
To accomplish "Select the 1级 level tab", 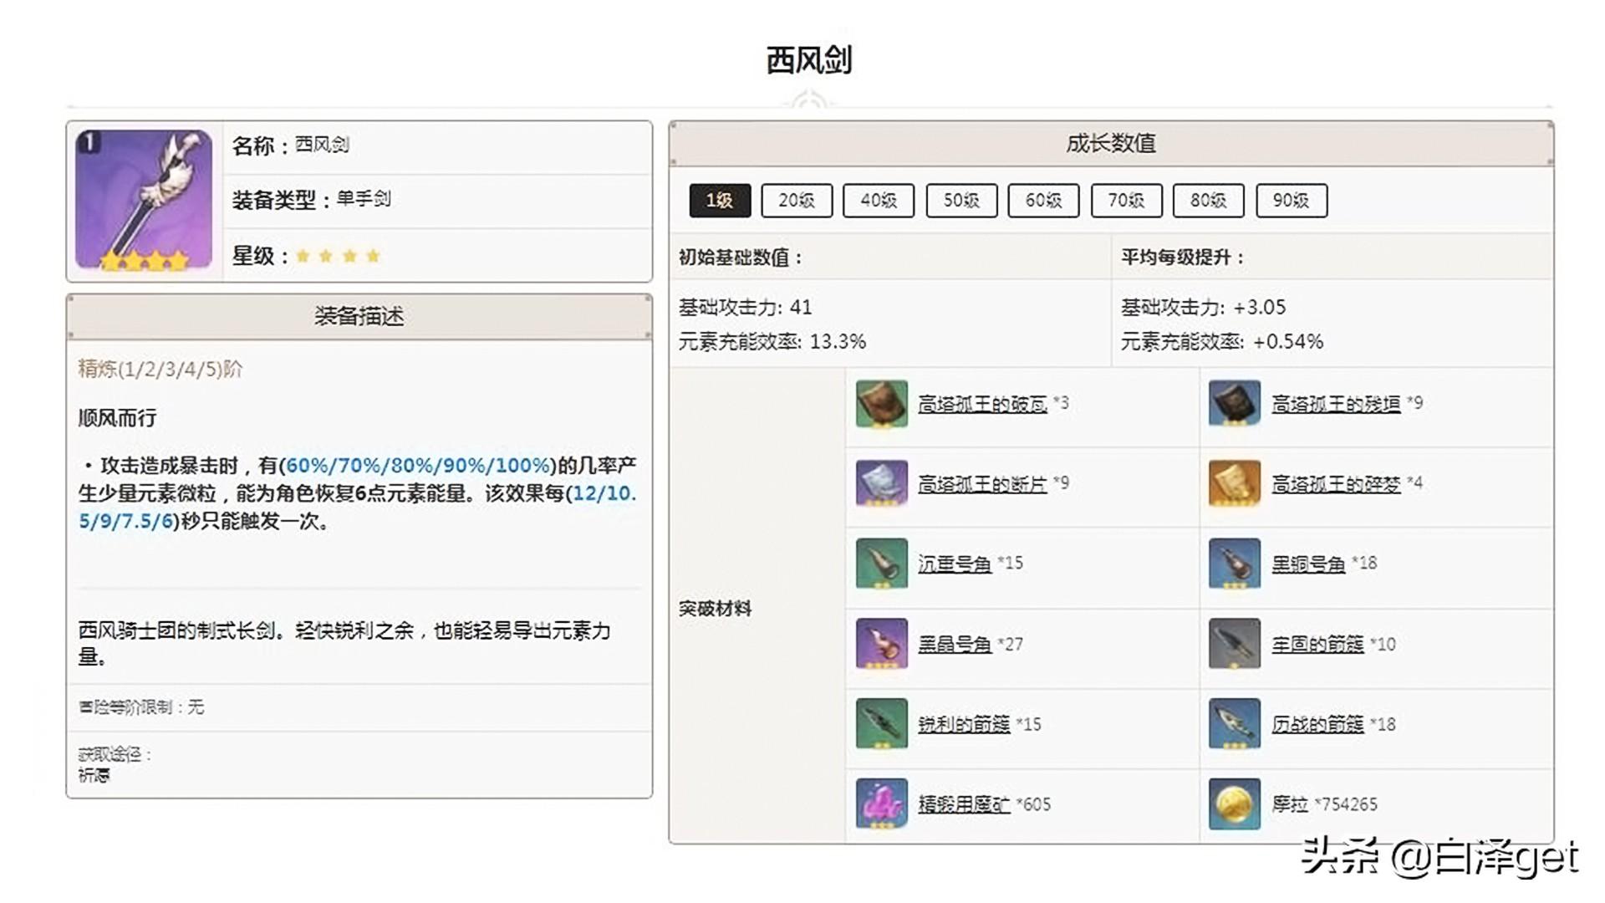I will [x=719, y=201].
